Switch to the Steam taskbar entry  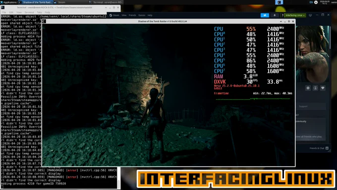(x=59, y=2)
